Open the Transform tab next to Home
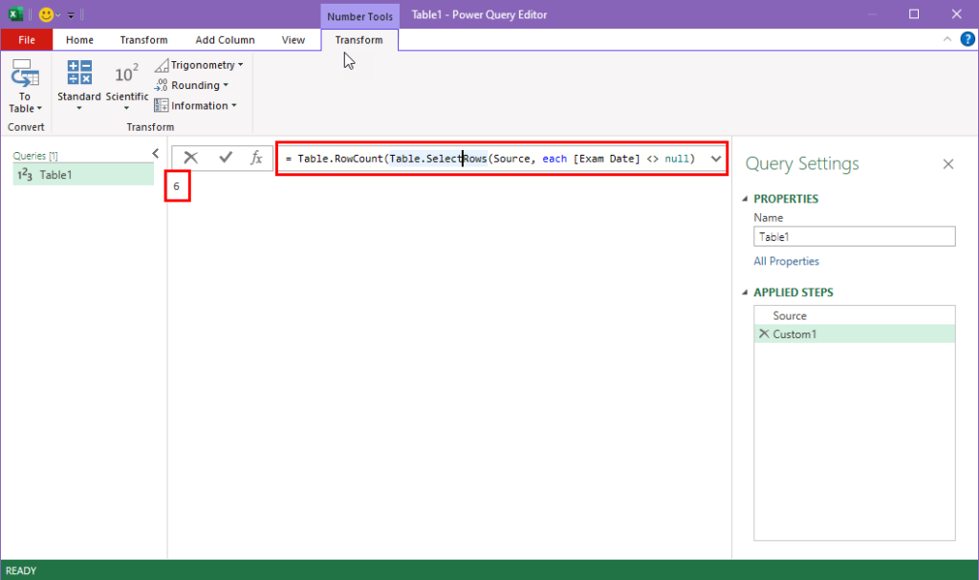Viewport: 979px width, 580px height. tap(143, 40)
